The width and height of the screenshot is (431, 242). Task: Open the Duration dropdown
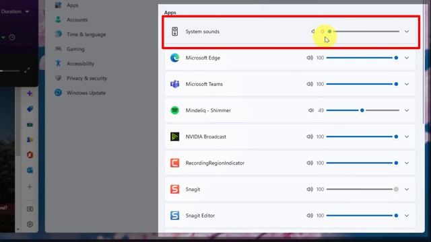click(x=15, y=11)
